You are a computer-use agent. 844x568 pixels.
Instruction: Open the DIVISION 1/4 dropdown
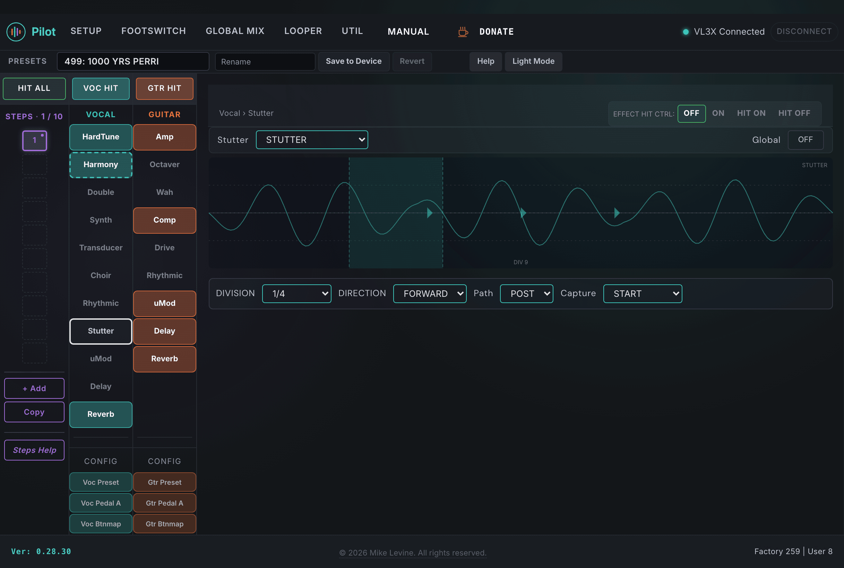point(296,294)
